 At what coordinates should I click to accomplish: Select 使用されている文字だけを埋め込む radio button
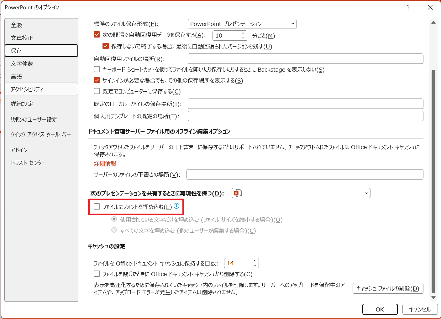114,219
